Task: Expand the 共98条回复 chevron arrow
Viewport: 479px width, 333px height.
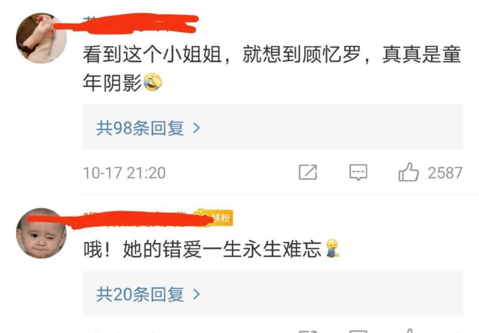Action: (196, 128)
